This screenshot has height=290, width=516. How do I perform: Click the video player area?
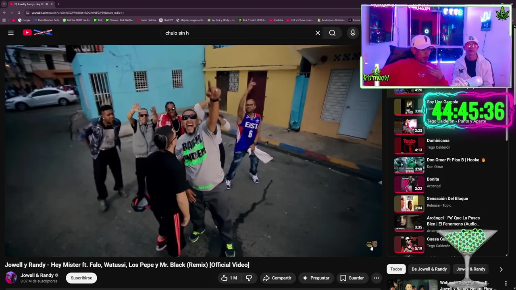click(193, 151)
